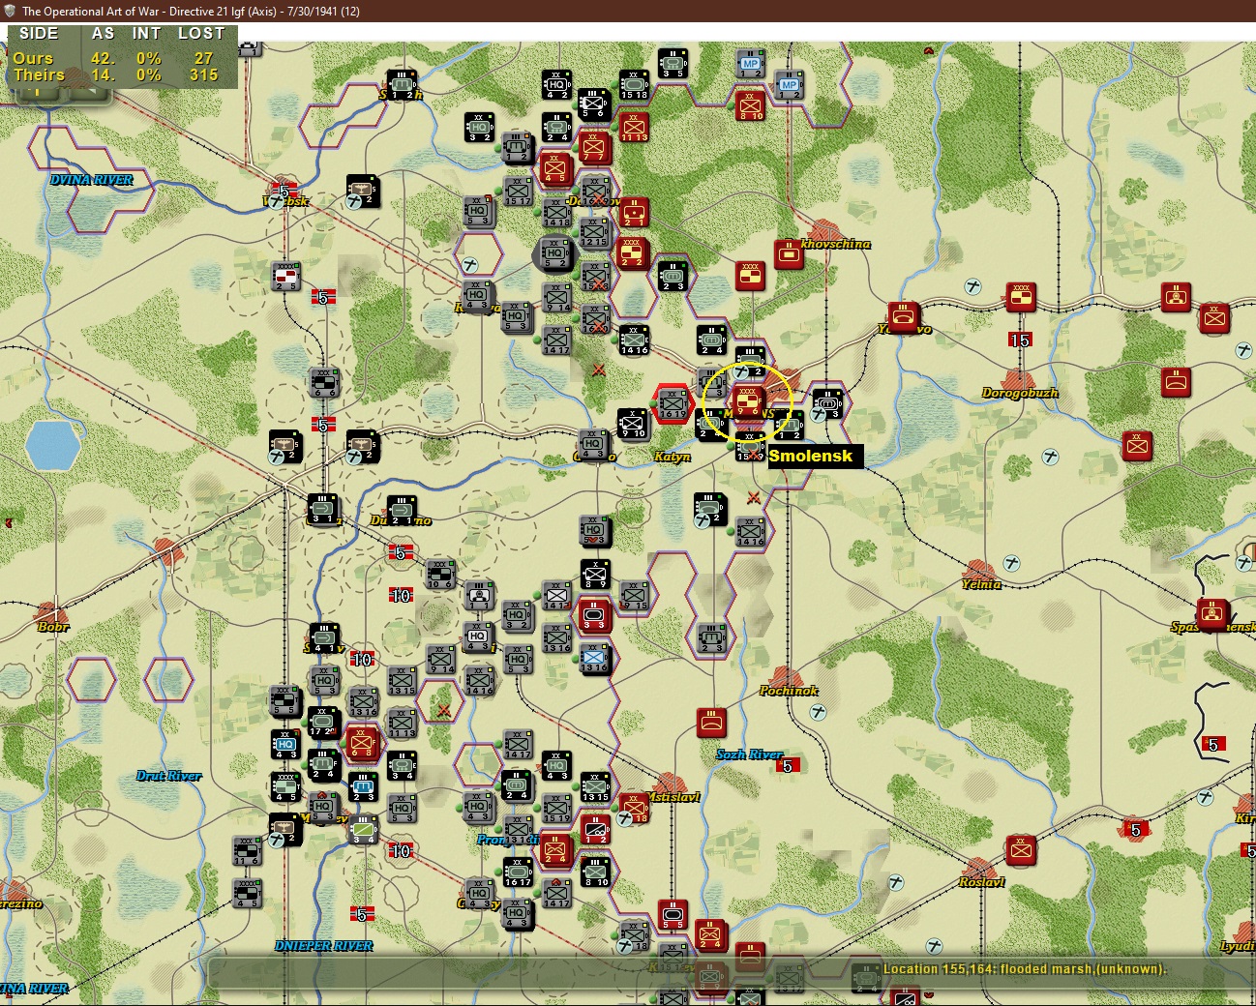Click the Bobr town label
The width and height of the screenshot is (1256, 1006).
53,627
